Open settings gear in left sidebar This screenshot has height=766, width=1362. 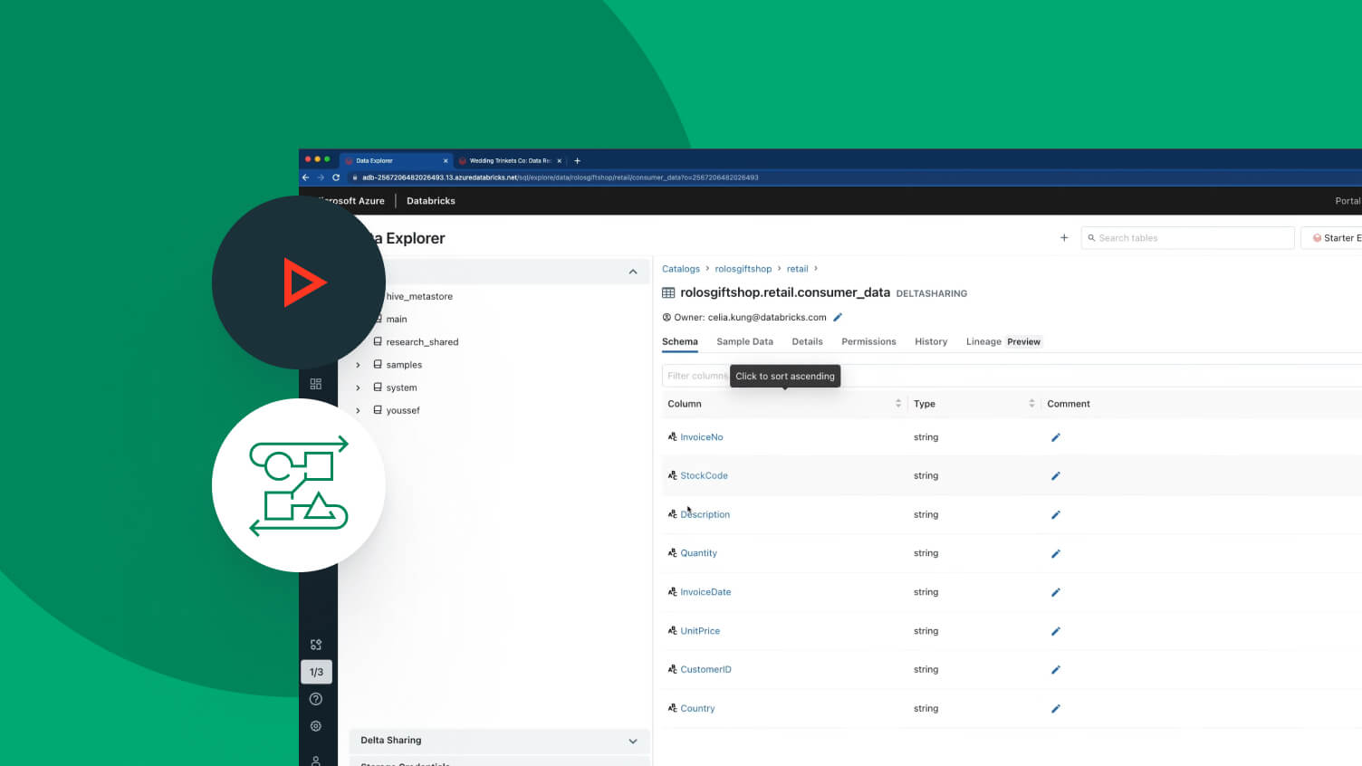[316, 726]
